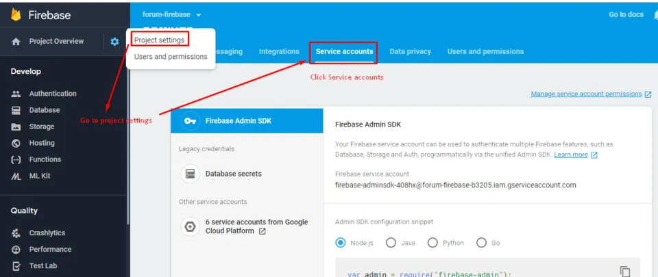The image size is (658, 277).
Task: Open Crashlytics under Quality
Action: tap(47, 233)
